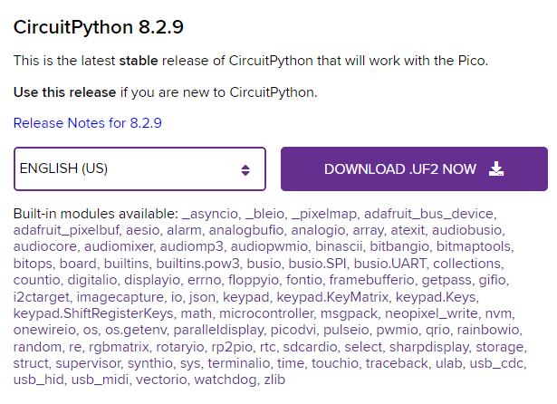Open the adafruit_bus_device module link
This screenshot has height=404, width=557.
click(x=428, y=214)
